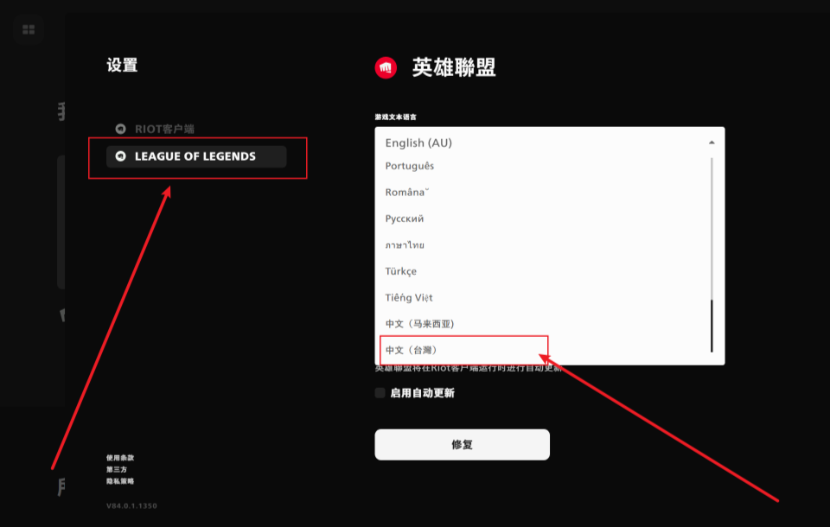Open the 隐私策略 privacy policy link
This screenshot has height=527, width=830.
tap(120, 481)
